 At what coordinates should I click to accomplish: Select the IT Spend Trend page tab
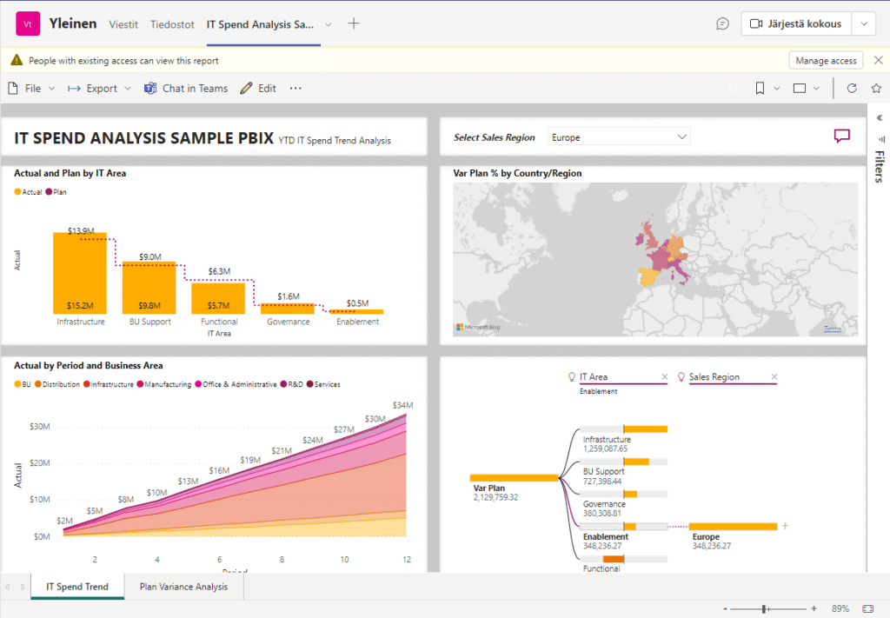click(77, 586)
